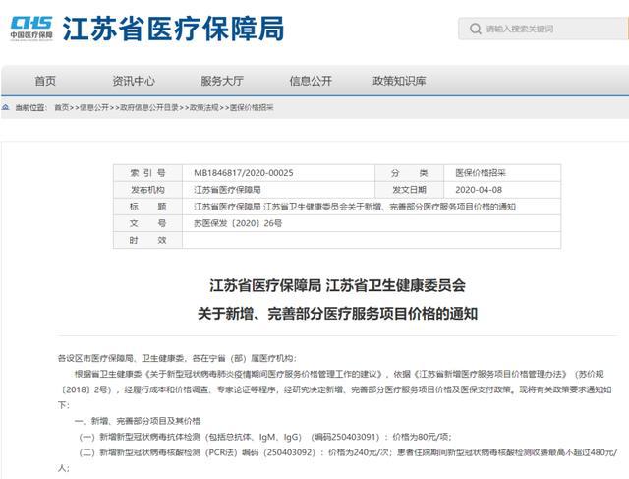Click the CHS 中国医疗保障 logo
This screenshot has height=479, width=629.
pyautogui.click(x=31, y=29)
